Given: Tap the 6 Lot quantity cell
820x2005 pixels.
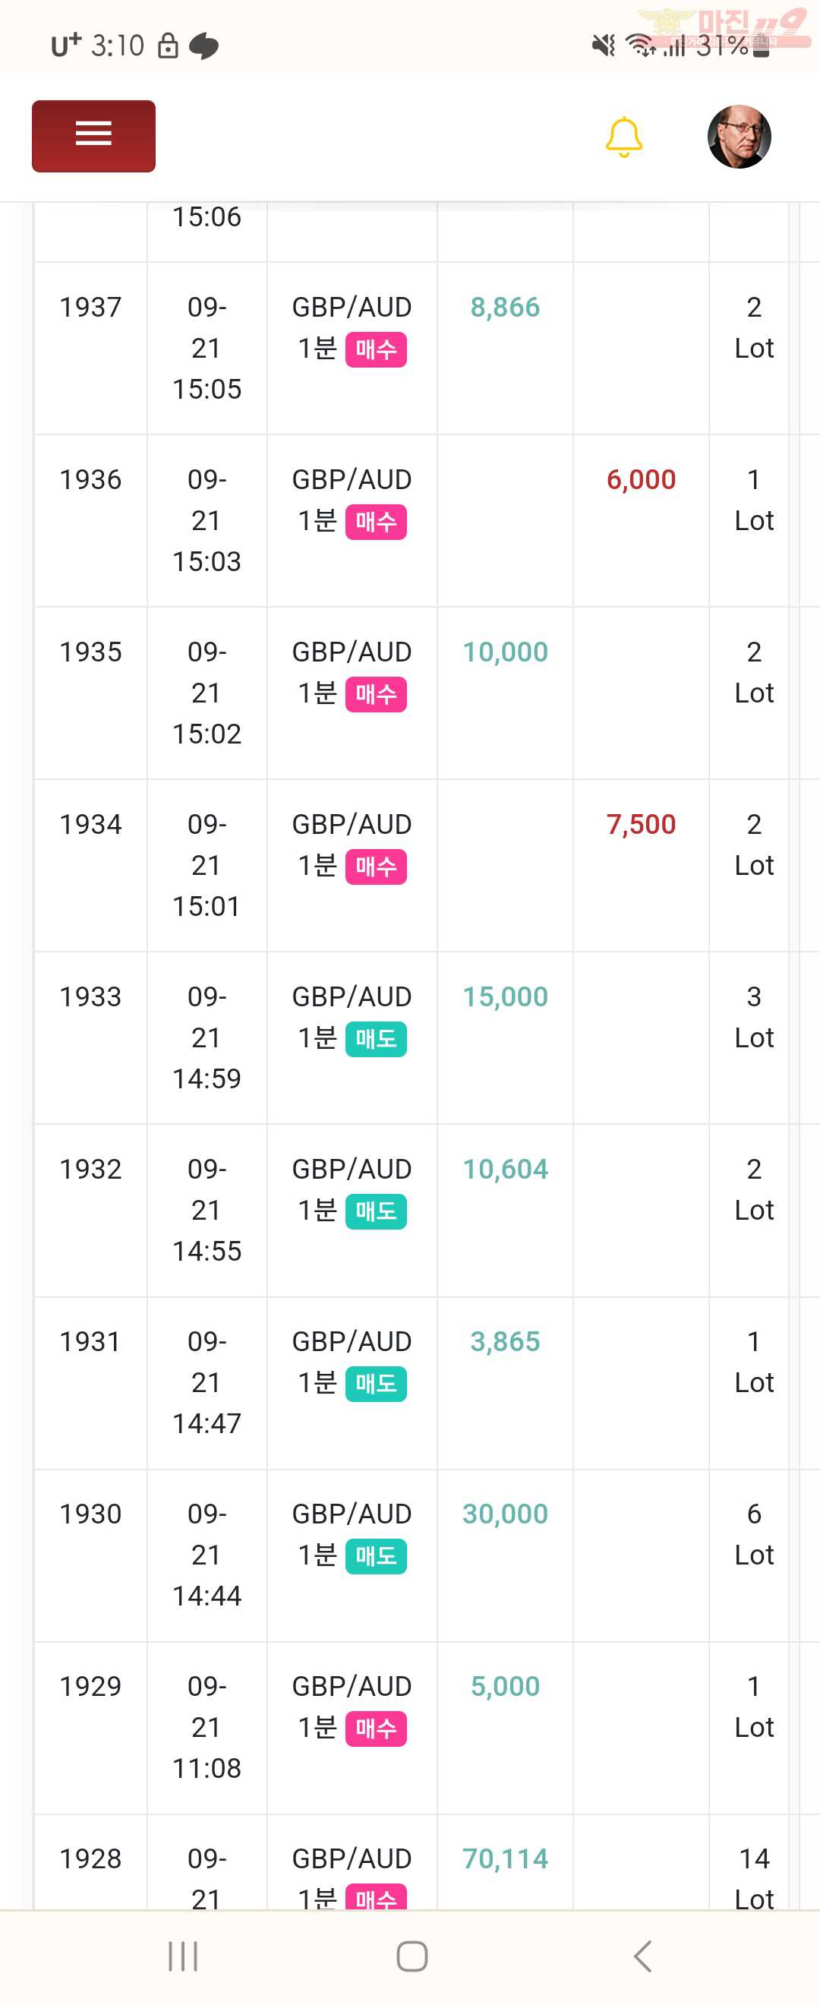Looking at the screenshot, I should (754, 1534).
